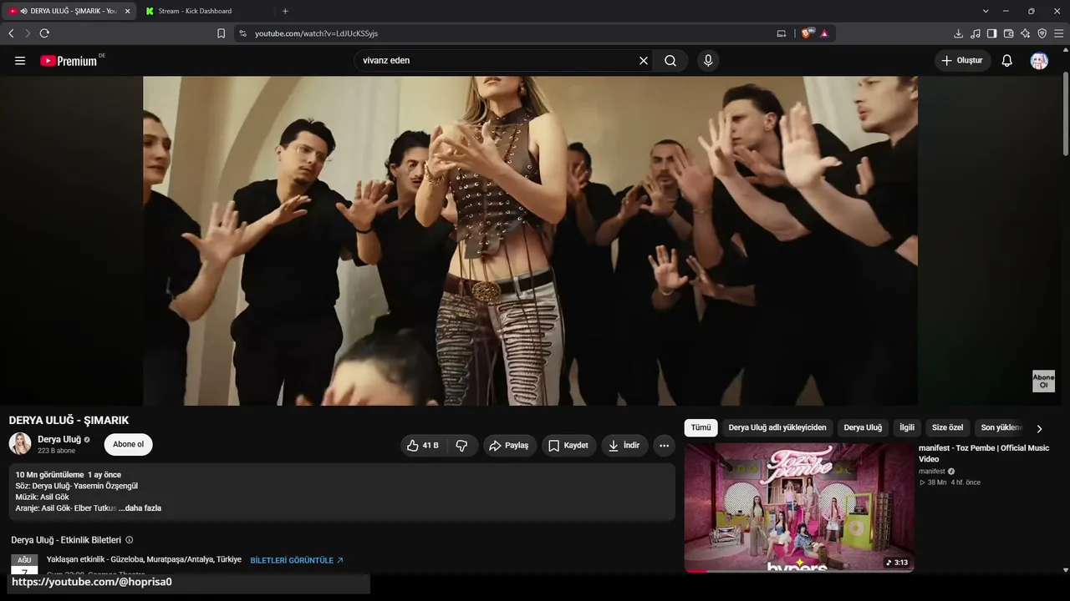Click the address bar URL
This screenshot has width=1070, height=601.
coord(316,33)
